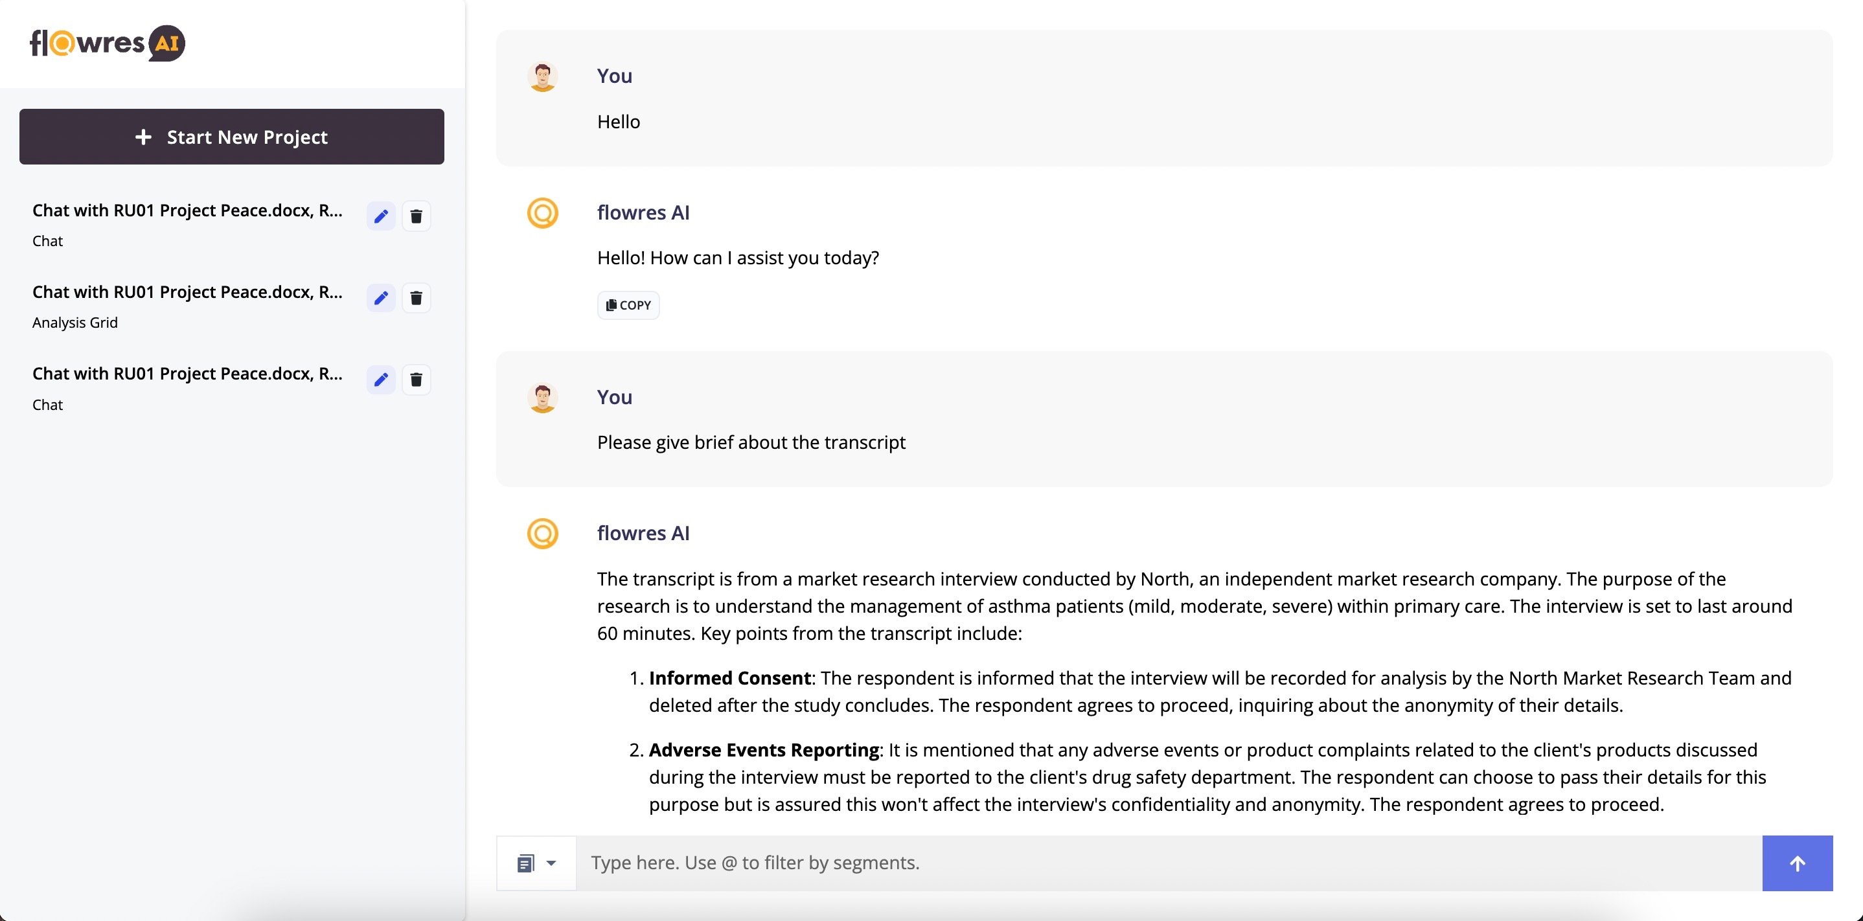Click the message input field
Viewport: 1863px width, 921px height.
(1168, 863)
